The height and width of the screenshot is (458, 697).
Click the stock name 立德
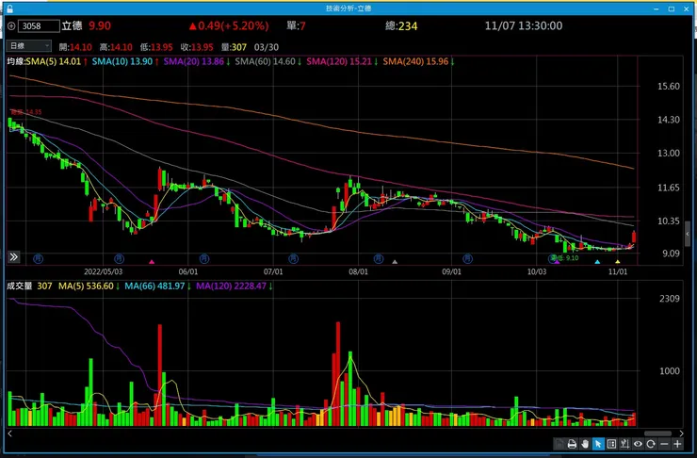[72, 25]
